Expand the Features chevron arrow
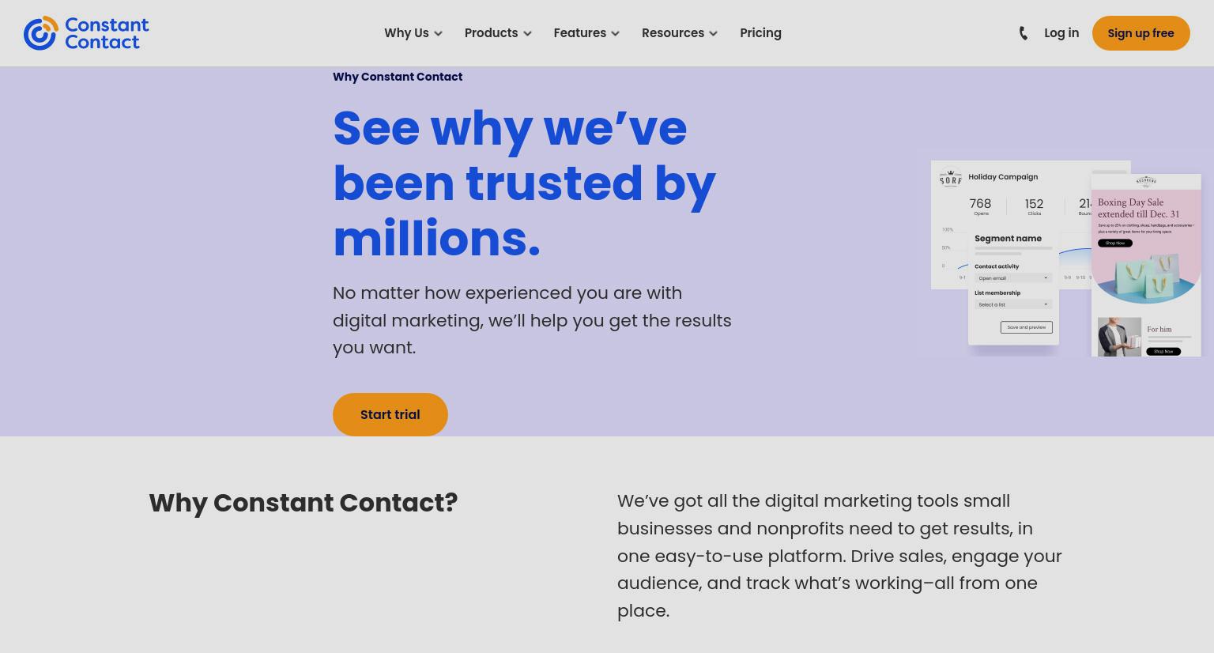Viewport: 1214px width, 653px height. pos(615,33)
